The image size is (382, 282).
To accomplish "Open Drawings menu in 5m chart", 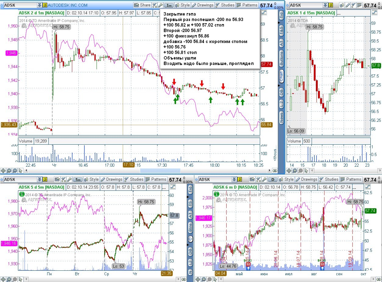I will coord(112,179).
